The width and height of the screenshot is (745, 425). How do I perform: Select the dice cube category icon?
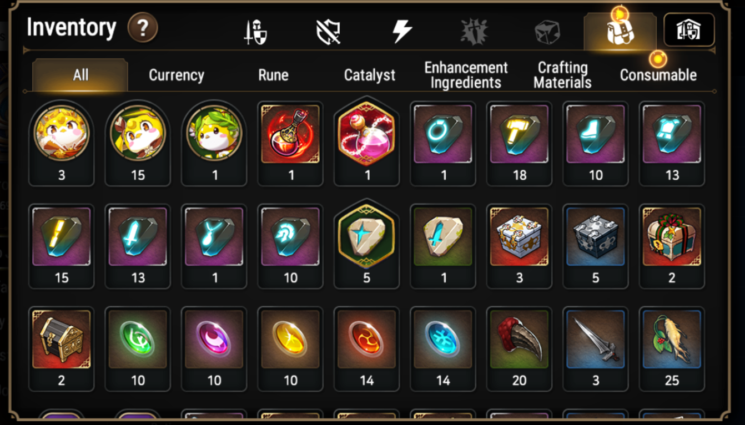pyautogui.click(x=547, y=32)
